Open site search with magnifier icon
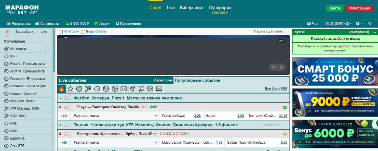The width and height of the screenshot is (378, 151). tap(370, 24)
